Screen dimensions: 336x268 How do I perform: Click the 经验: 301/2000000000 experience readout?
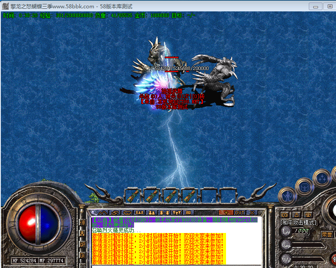[67, 15]
